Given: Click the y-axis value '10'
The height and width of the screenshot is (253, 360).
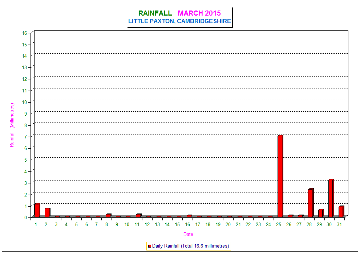Looking at the screenshot, I should pyautogui.click(x=25, y=102).
